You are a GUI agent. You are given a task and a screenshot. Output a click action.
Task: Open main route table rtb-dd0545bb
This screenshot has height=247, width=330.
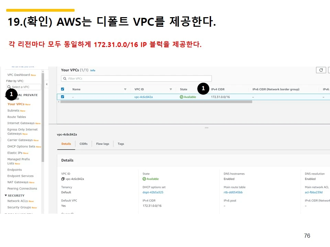point(233,192)
